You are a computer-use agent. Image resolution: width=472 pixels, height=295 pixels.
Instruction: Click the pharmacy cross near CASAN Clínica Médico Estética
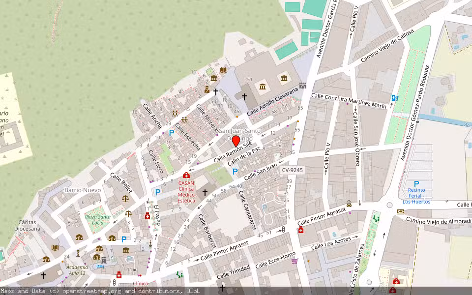(x=186, y=176)
